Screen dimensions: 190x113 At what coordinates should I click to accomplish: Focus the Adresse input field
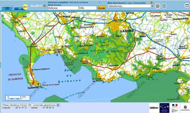[x=63, y=8]
